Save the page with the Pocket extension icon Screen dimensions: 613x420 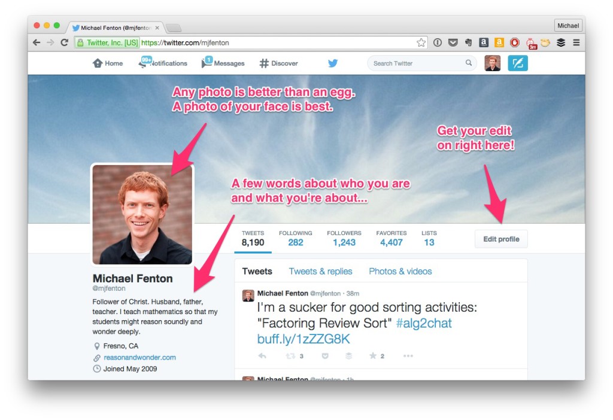coord(453,42)
